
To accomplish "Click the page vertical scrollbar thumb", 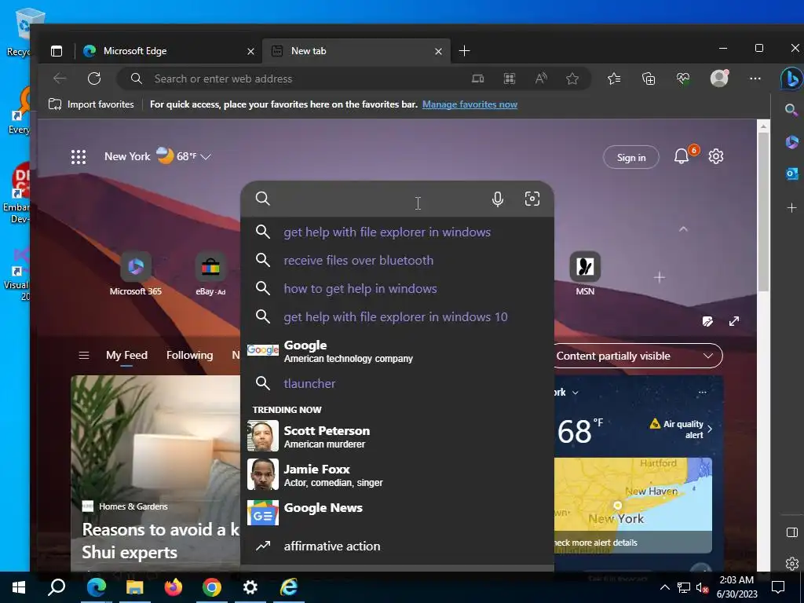I will point(763,211).
